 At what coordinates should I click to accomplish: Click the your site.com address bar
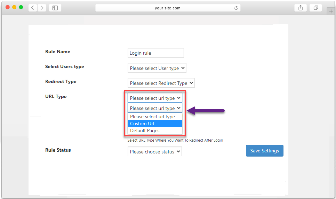pos(168,8)
